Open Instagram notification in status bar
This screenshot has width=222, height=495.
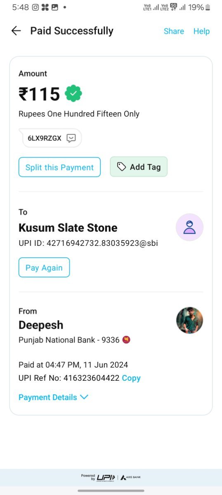(x=35, y=7)
